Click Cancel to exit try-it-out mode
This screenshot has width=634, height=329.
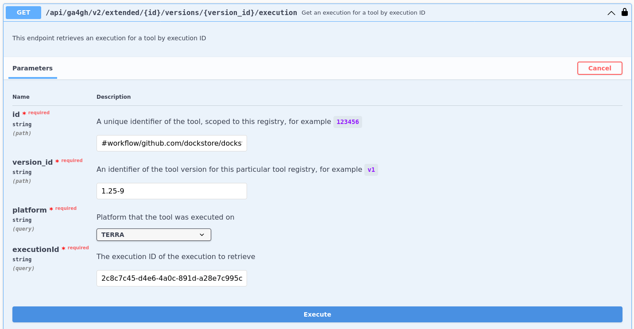599,68
